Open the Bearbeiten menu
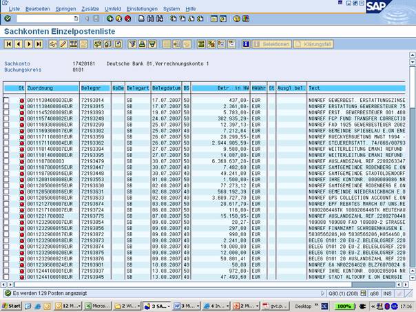The height and width of the screenshot is (312, 416). point(37,9)
